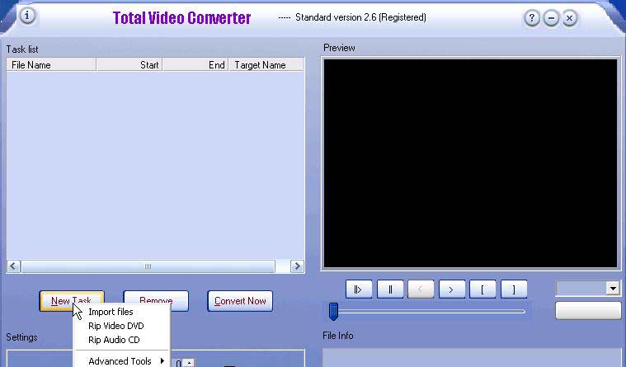Click the play/step preview button
Screen dimensions: 626x367
click(x=359, y=289)
